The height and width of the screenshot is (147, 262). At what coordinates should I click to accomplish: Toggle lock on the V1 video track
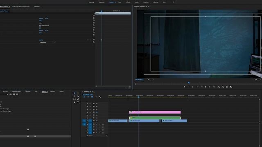87,121
